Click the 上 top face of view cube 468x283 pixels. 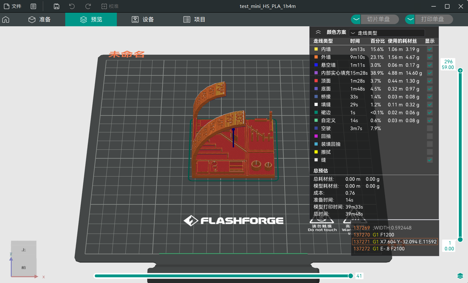click(24, 250)
